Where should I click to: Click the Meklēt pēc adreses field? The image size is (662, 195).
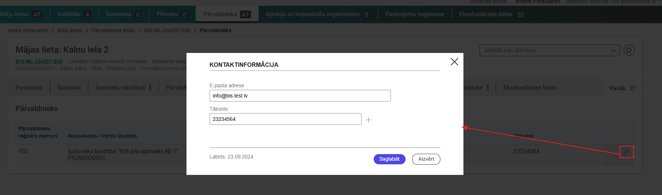(542, 50)
